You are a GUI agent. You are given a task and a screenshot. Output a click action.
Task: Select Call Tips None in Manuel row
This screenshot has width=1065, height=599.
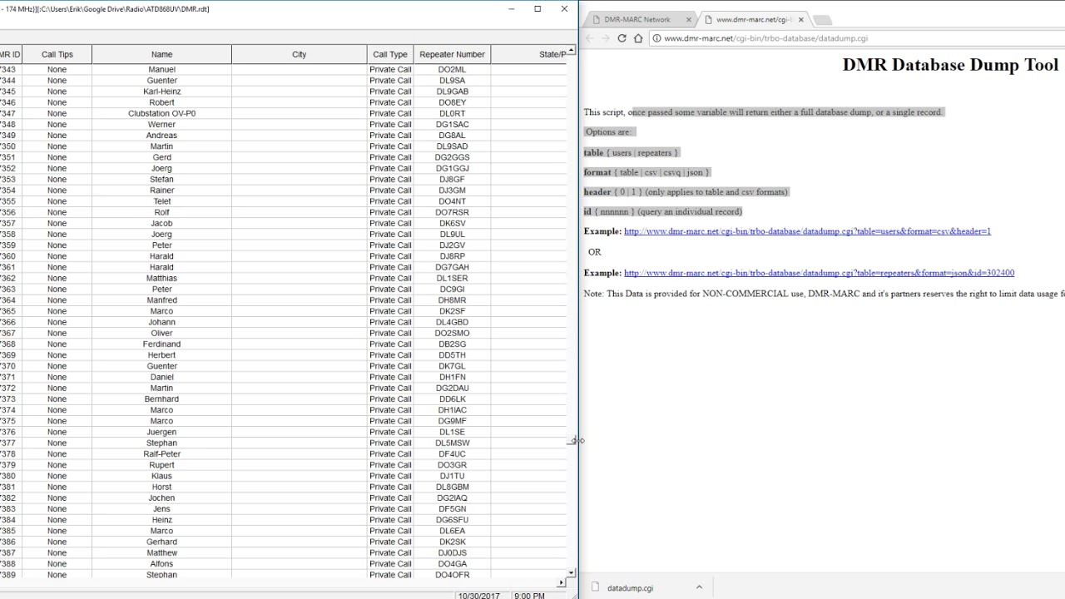point(57,70)
